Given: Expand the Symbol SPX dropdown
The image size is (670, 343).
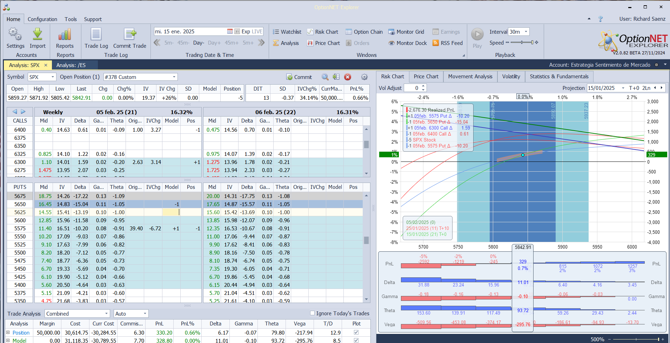Looking at the screenshot, I should (53, 77).
